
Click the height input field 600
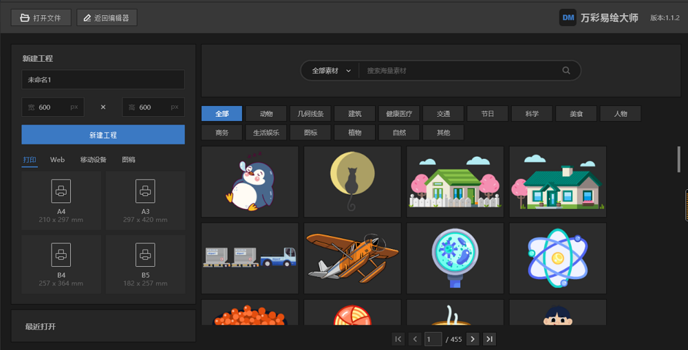153,107
